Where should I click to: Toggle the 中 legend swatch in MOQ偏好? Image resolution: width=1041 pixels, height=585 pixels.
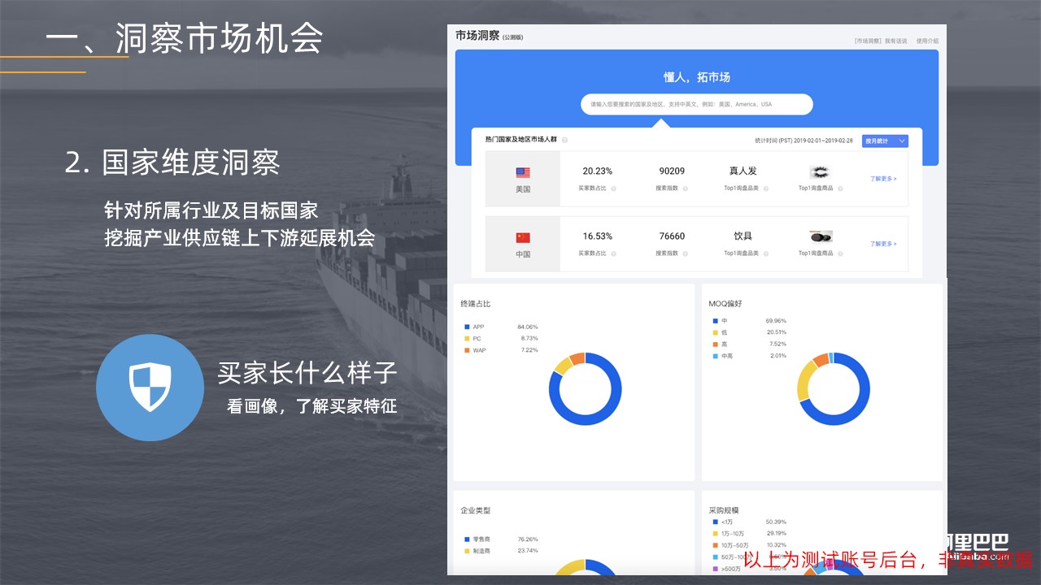(714, 321)
